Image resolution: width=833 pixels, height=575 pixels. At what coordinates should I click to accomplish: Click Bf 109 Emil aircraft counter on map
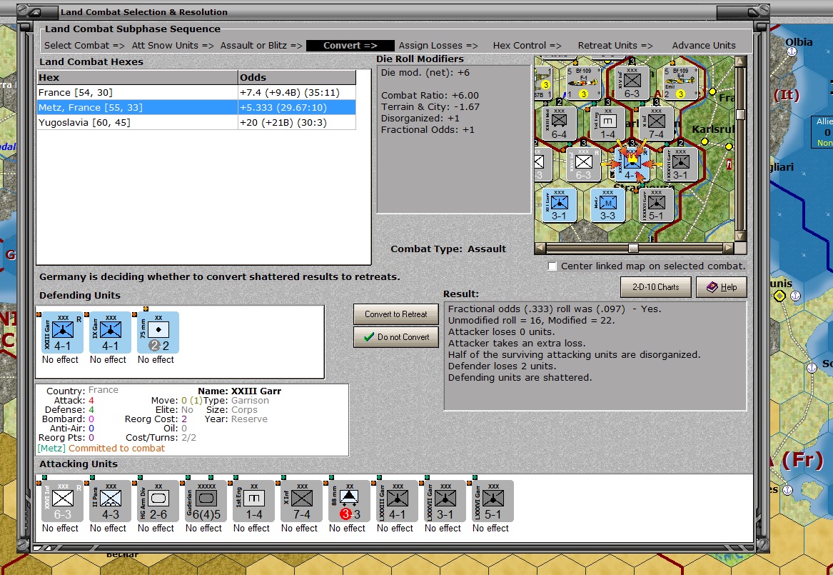pyautogui.click(x=680, y=83)
